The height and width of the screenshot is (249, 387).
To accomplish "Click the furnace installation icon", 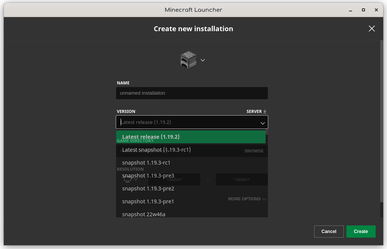I will coord(188,60).
